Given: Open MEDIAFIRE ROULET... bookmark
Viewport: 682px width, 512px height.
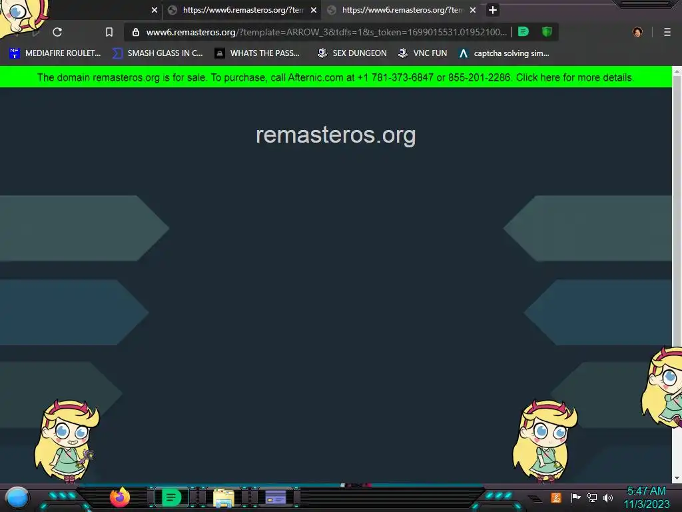Looking at the screenshot, I should click(55, 53).
